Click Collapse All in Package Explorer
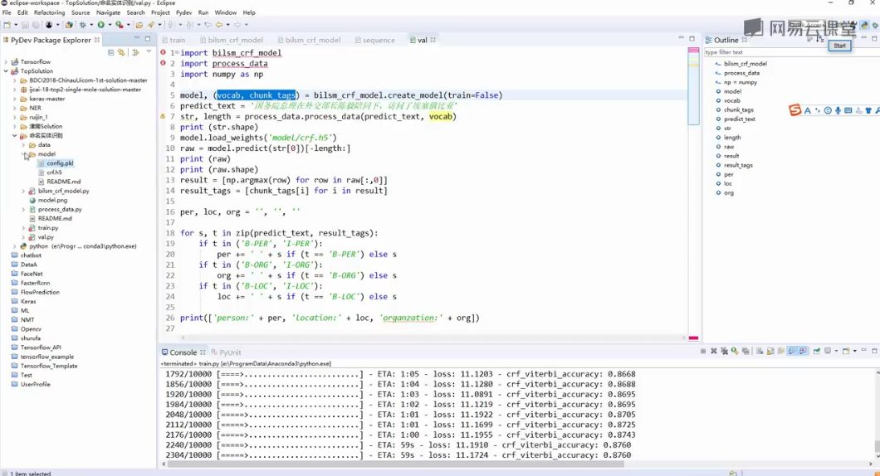 click(110, 52)
